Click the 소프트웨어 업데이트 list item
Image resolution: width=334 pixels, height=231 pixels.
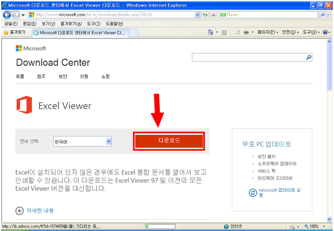coord(277,164)
